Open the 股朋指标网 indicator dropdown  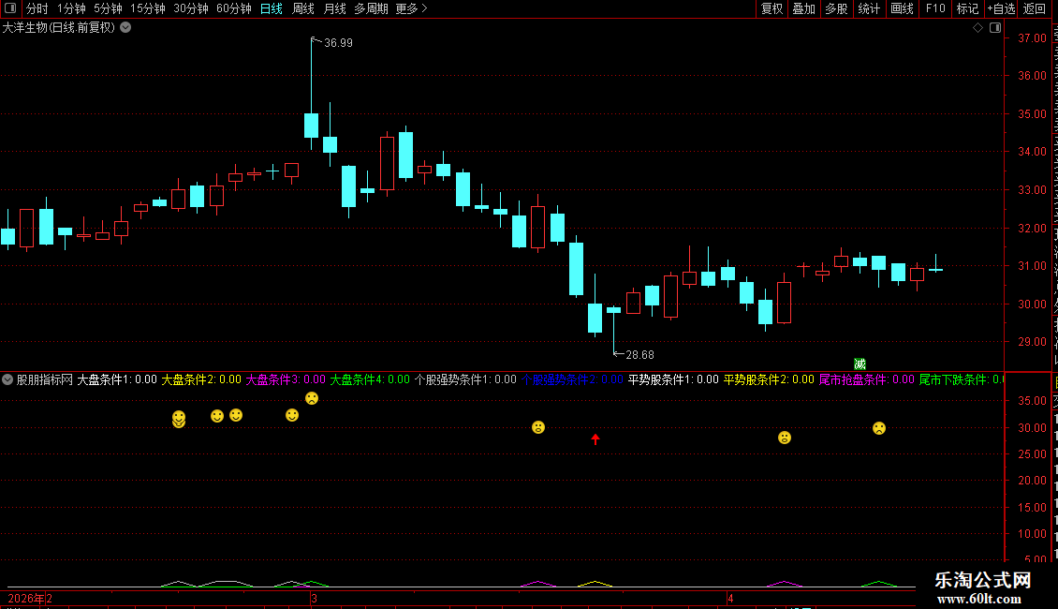coord(7,379)
